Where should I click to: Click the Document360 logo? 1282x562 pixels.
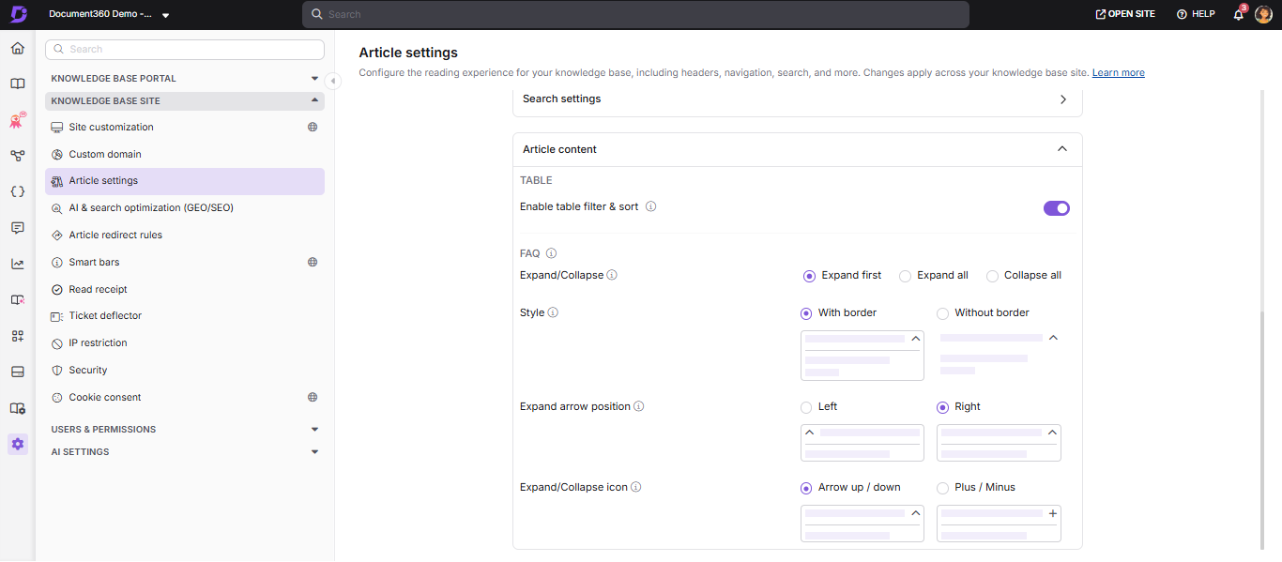[x=18, y=14]
